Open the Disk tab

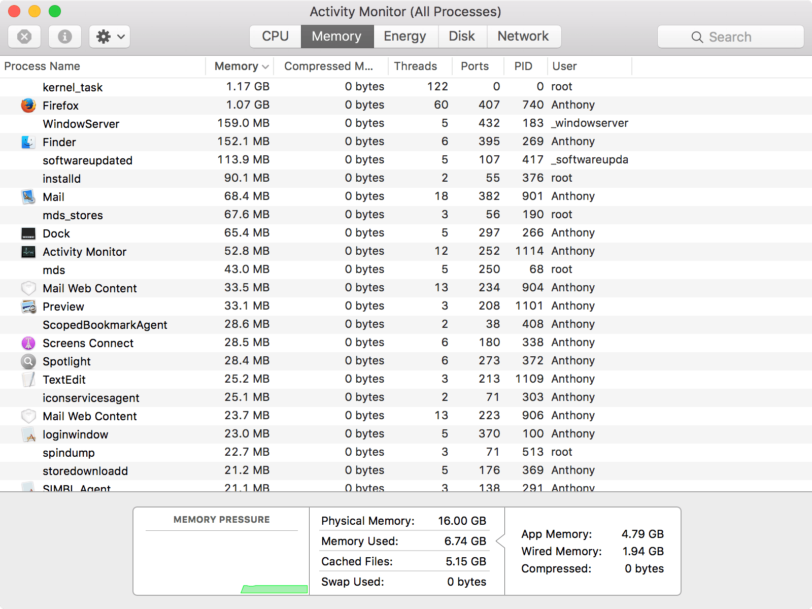(x=462, y=36)
